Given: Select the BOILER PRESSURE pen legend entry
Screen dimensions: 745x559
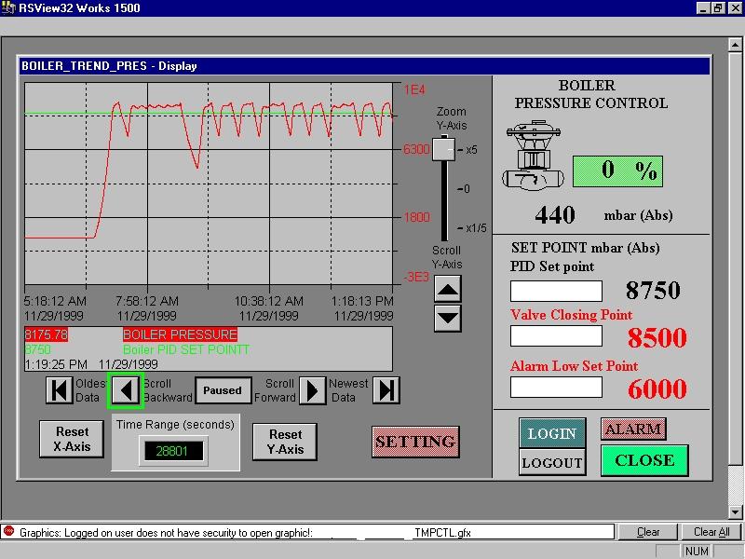Looking at the screenshot, I should 180,334.
